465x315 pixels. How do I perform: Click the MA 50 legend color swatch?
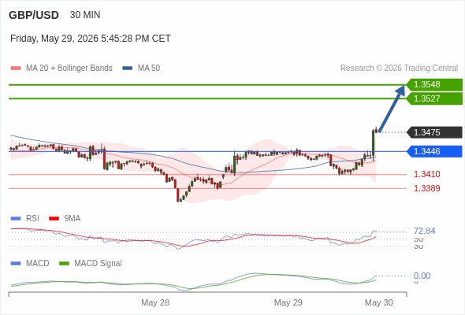(127, 69)
